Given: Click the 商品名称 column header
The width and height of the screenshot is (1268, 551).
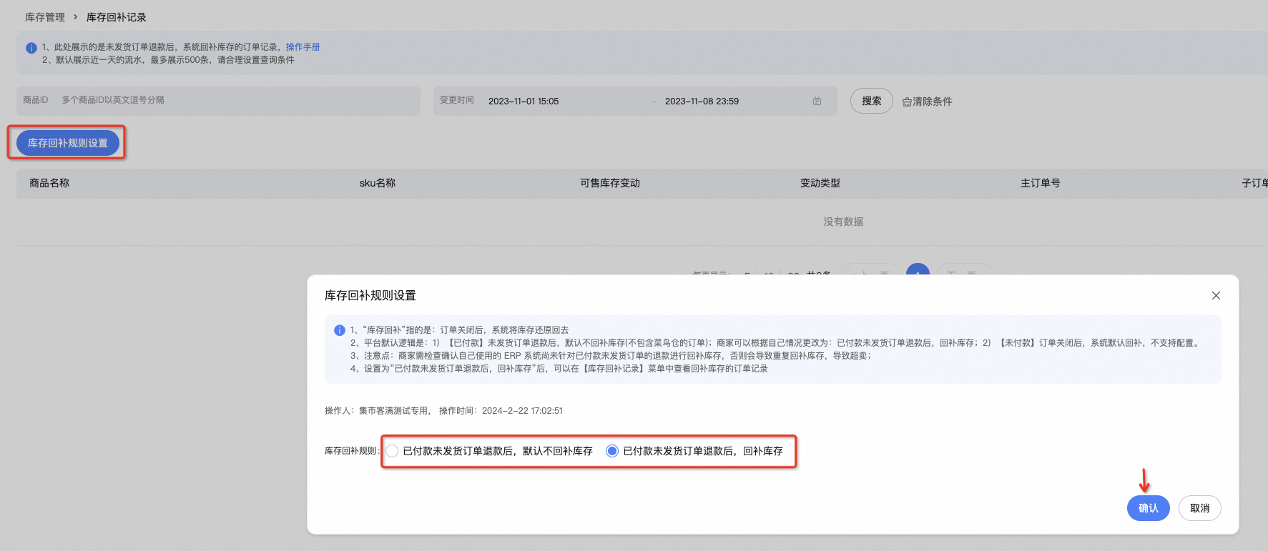Looking at the screenshot, I should point(49,183).
